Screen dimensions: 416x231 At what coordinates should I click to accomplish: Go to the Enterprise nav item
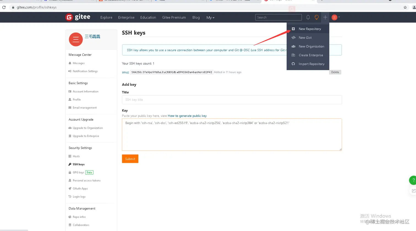[126, 17]
